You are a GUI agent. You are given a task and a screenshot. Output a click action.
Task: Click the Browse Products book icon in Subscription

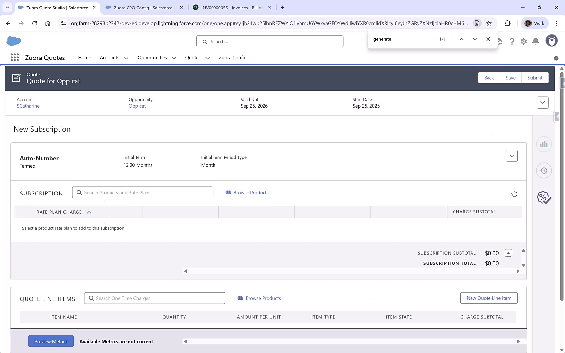click(x=228, y=193)
